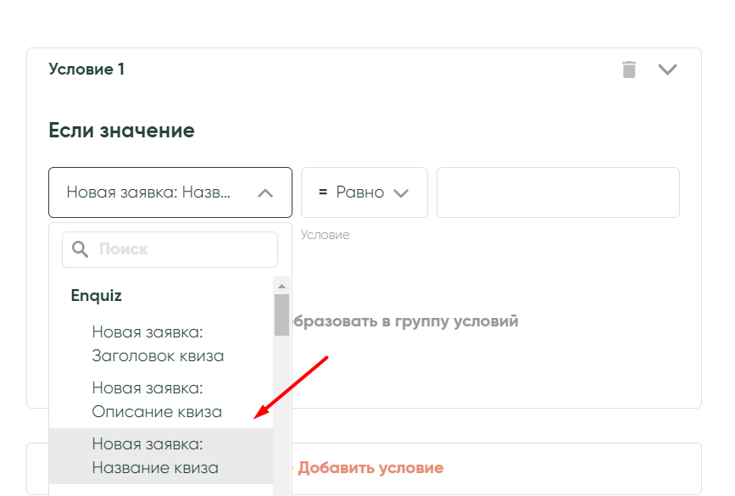Select 'Новая заявка: Заголовок квиза' option
Viewport: 735px width, 496px height.
(159, 343)
